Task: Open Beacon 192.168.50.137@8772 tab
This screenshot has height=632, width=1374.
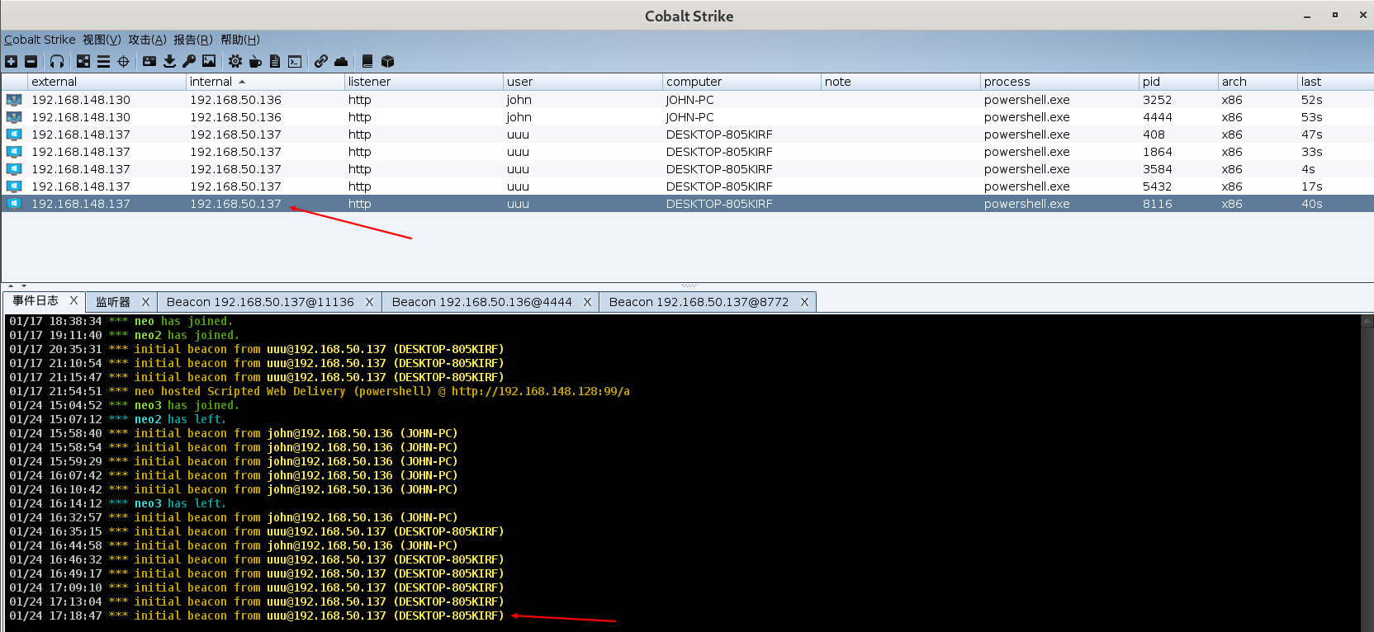Action: click(699, 302)
